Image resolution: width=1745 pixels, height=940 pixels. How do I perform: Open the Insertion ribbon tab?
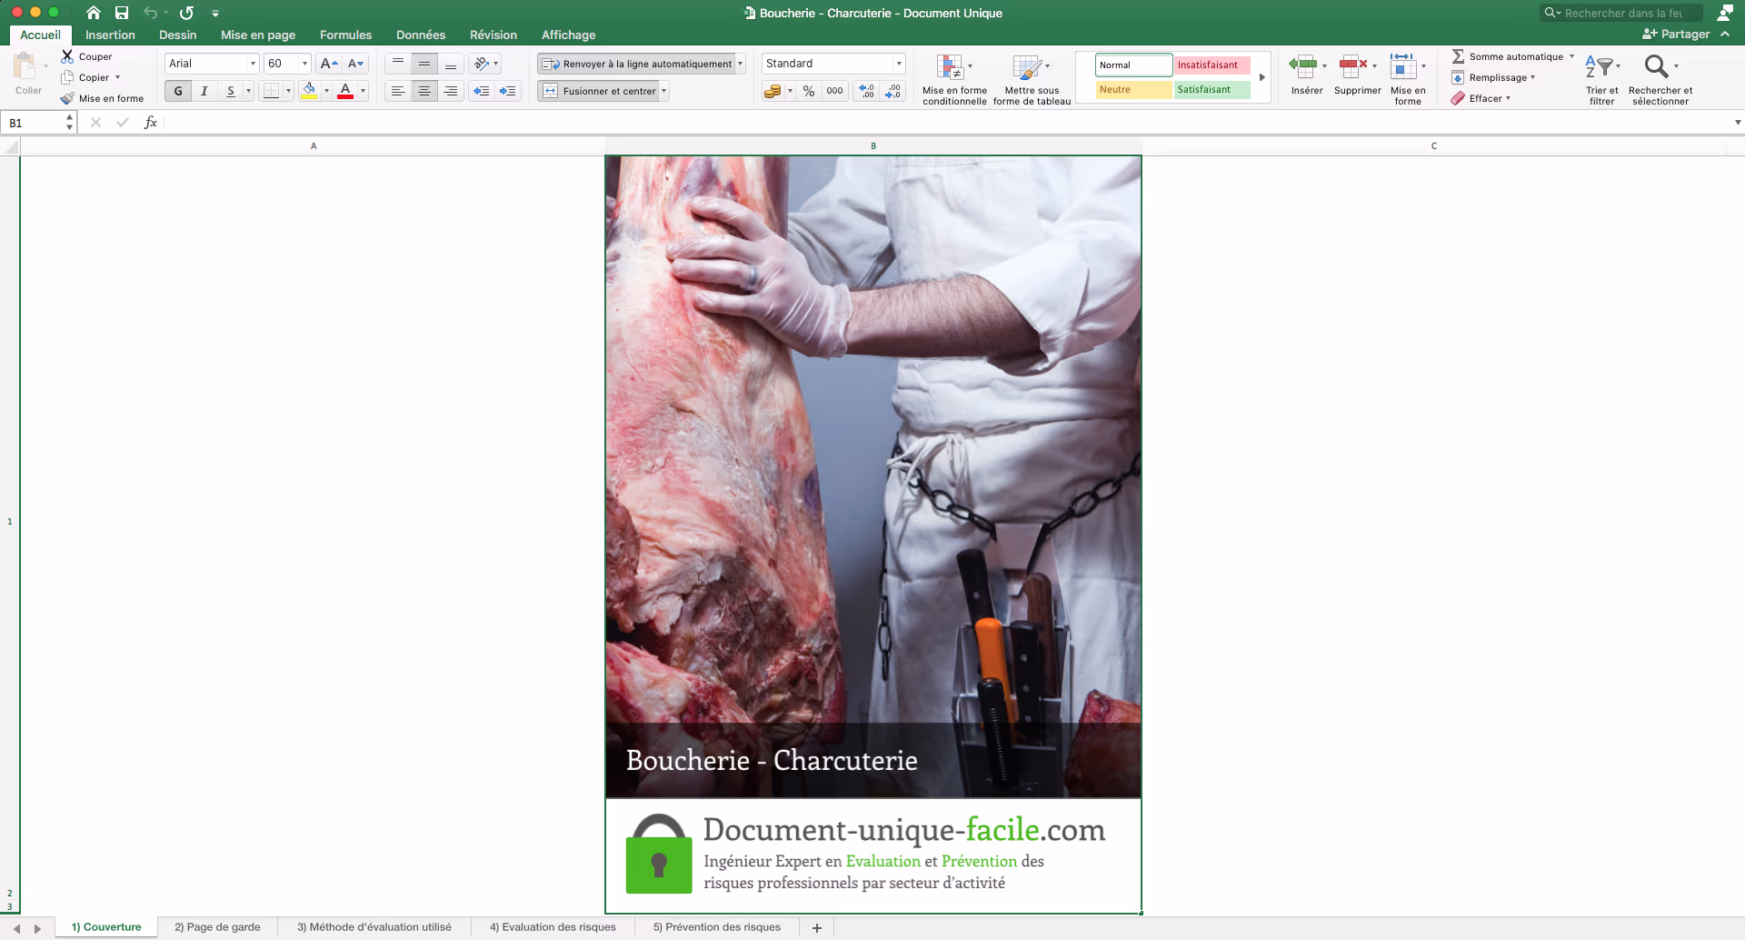coord(110,35)
